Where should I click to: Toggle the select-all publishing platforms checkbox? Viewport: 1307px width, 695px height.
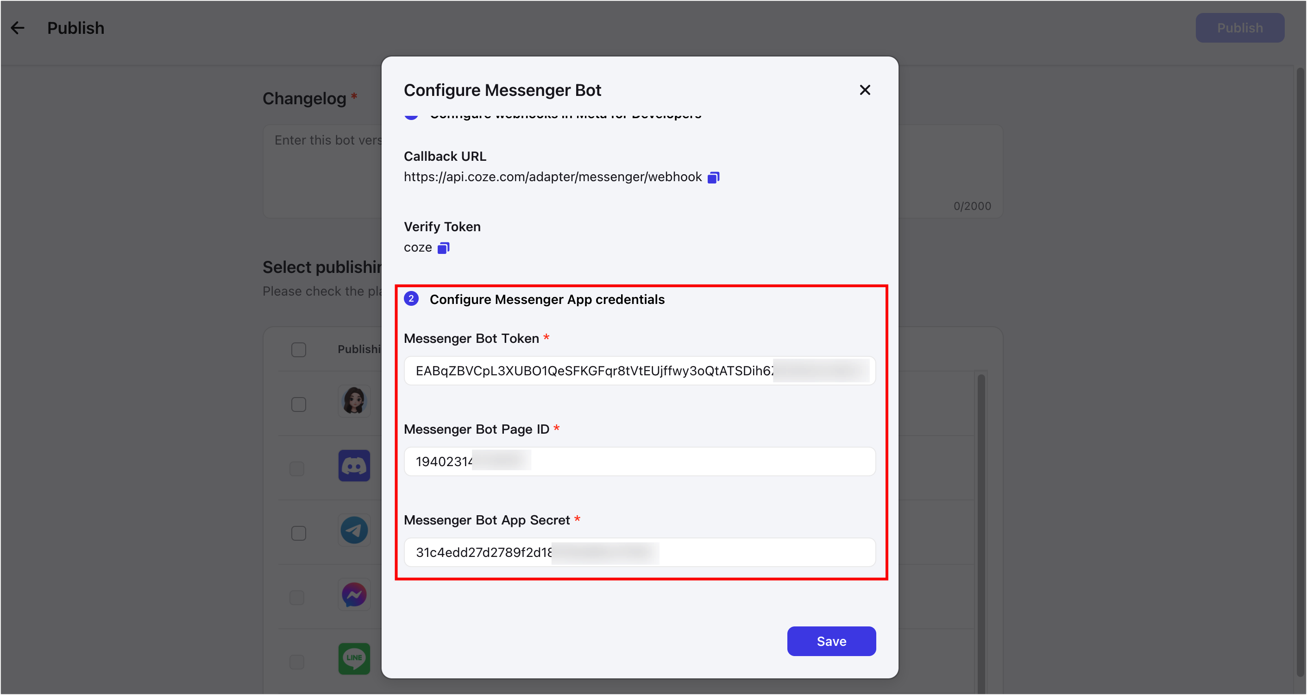298,350
